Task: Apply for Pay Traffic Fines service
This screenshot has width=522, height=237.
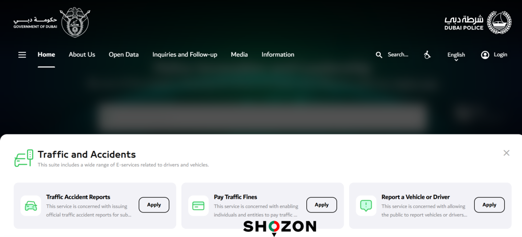Action: pos(322,205)
